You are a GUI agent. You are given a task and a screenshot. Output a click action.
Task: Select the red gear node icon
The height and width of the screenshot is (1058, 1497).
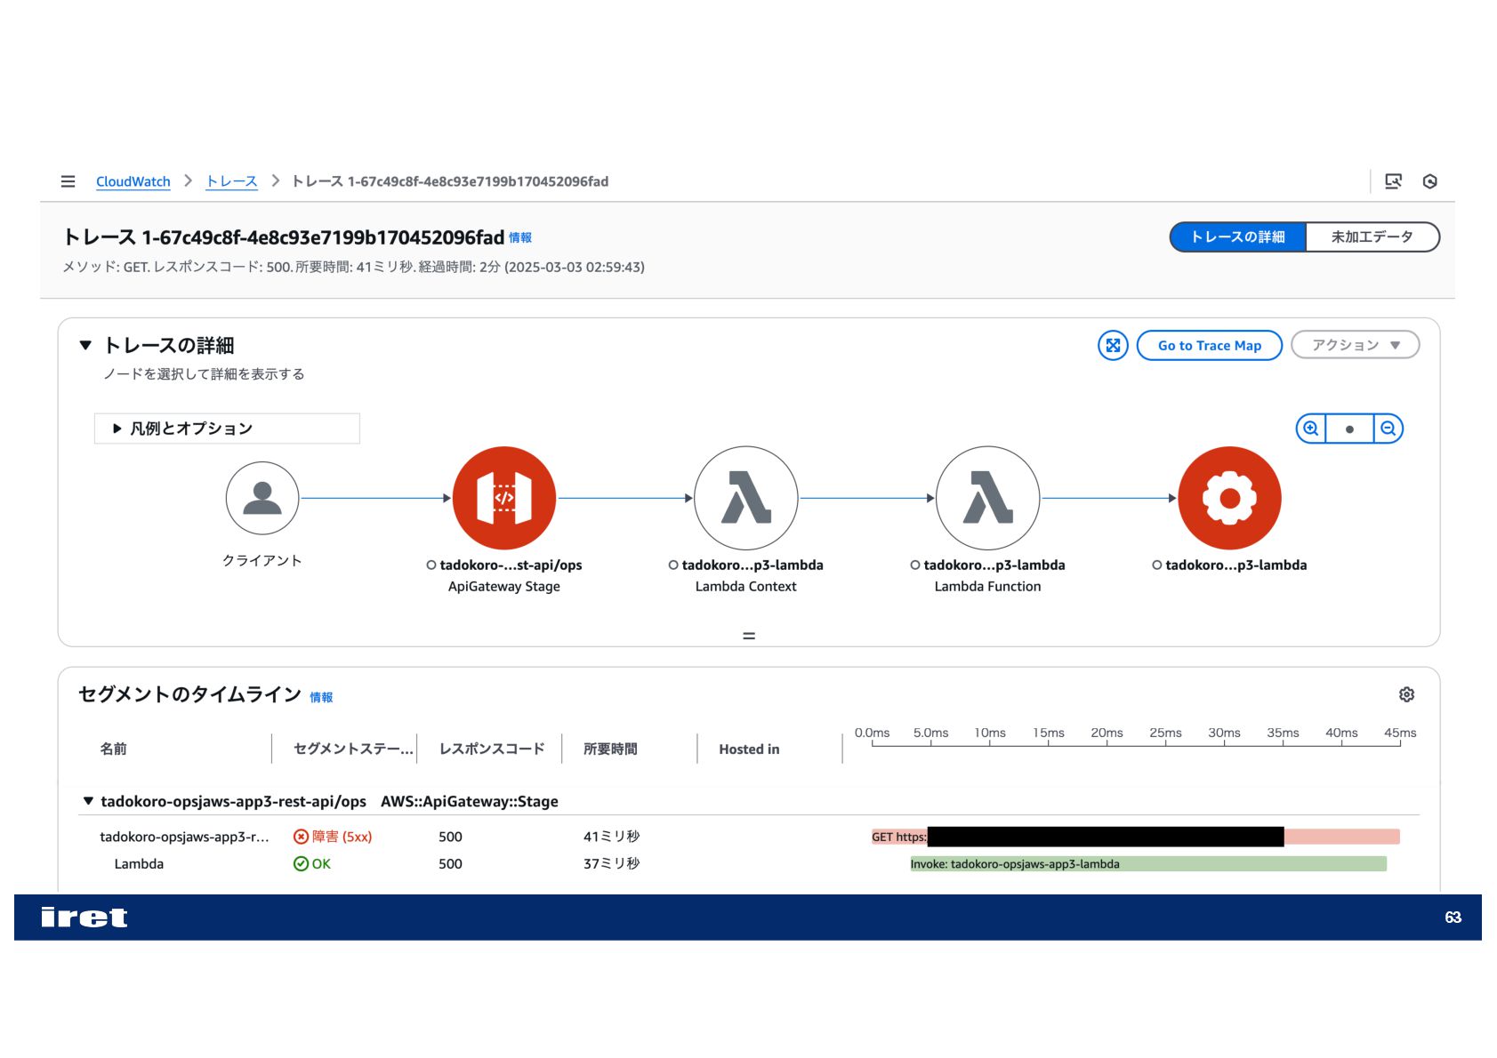[x=1230, y=498]
